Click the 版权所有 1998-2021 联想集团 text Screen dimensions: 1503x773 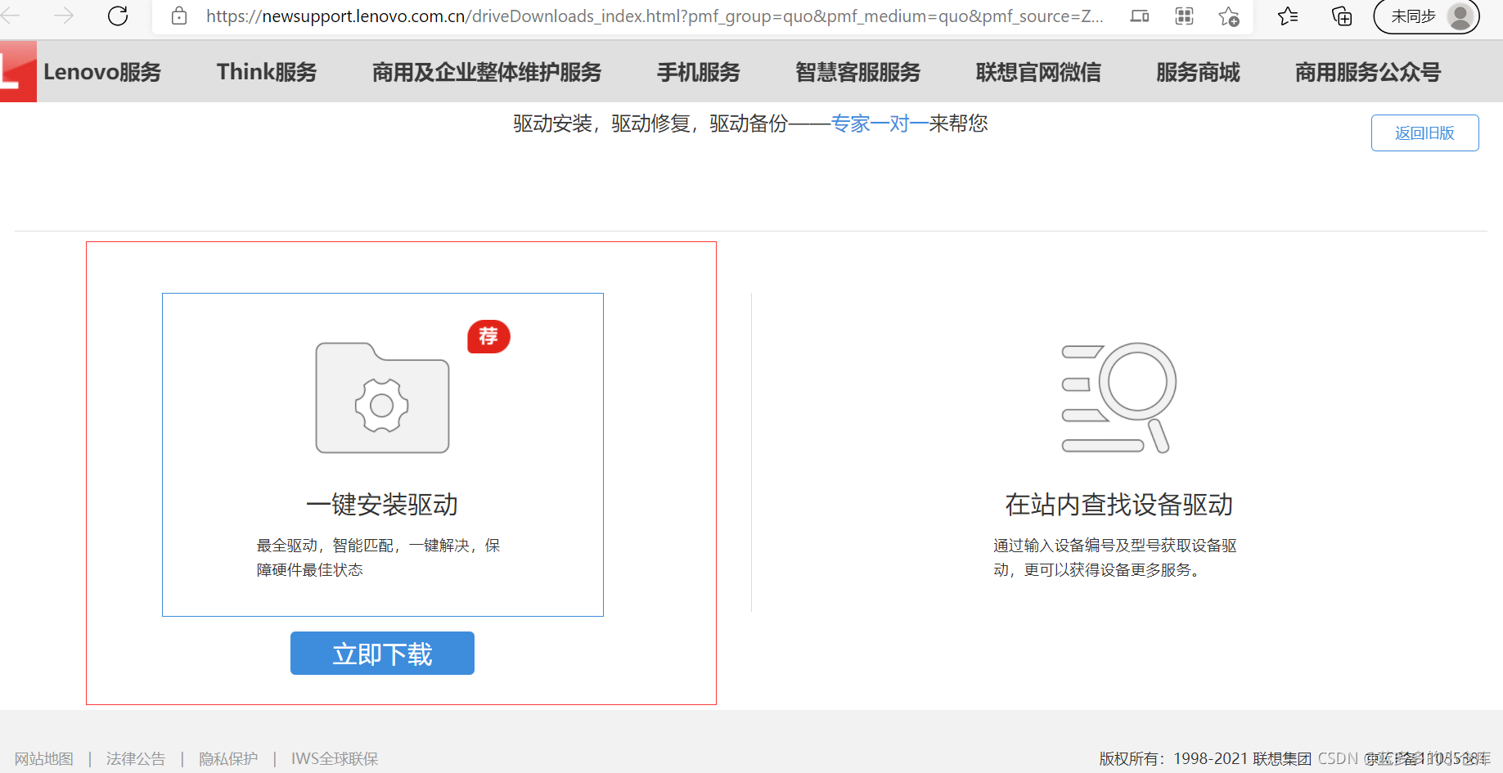pos(1205,758)
